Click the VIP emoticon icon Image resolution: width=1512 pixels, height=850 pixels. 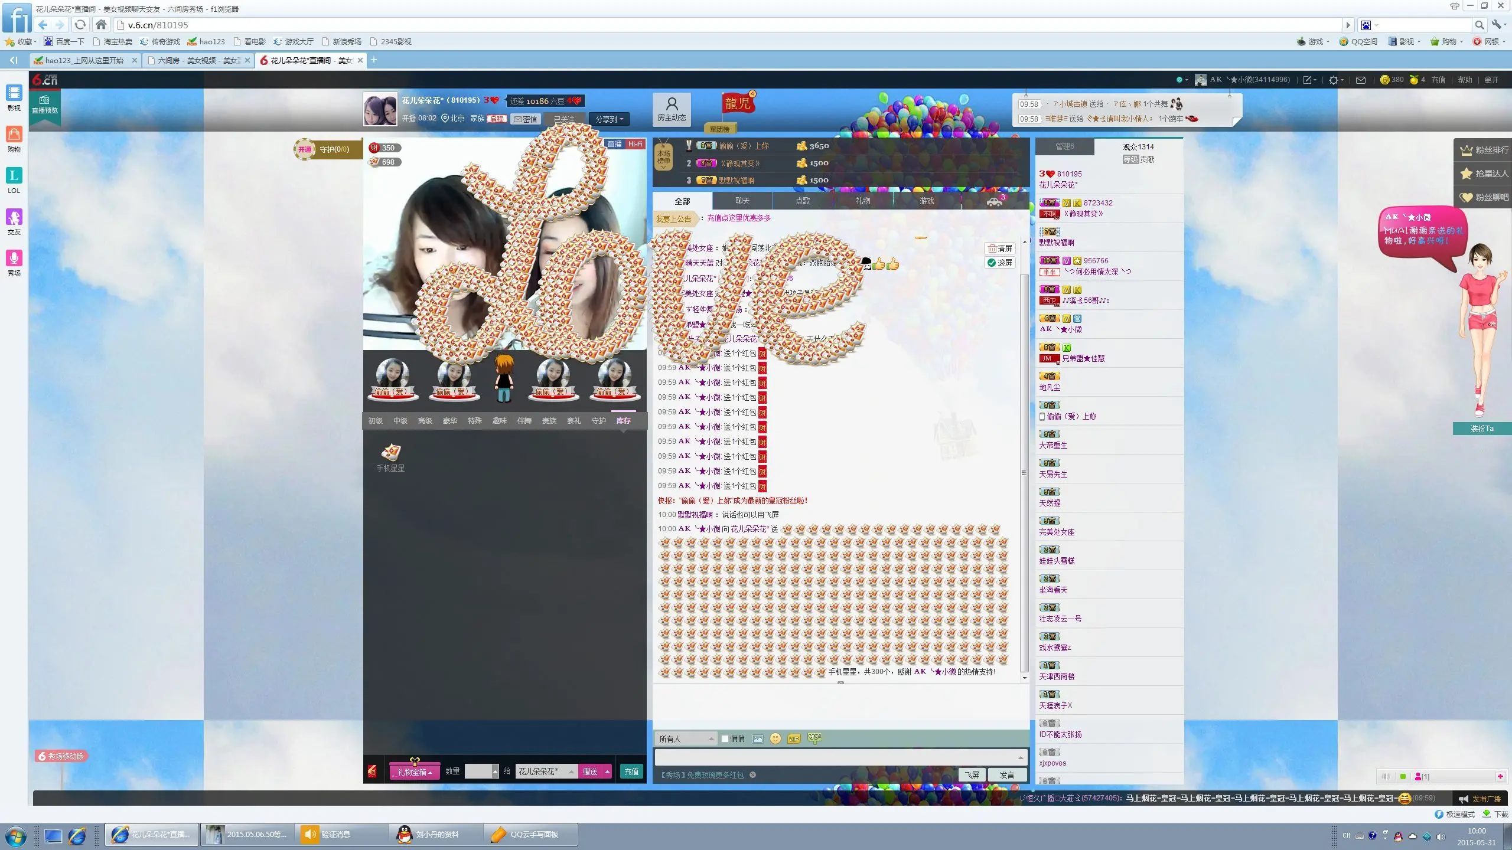794,738
